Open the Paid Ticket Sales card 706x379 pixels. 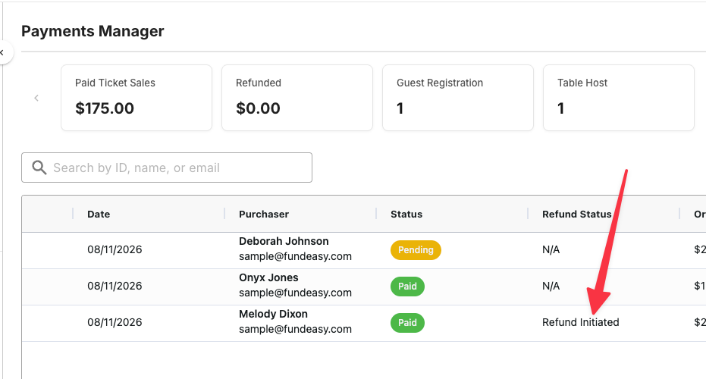[136, 98]
